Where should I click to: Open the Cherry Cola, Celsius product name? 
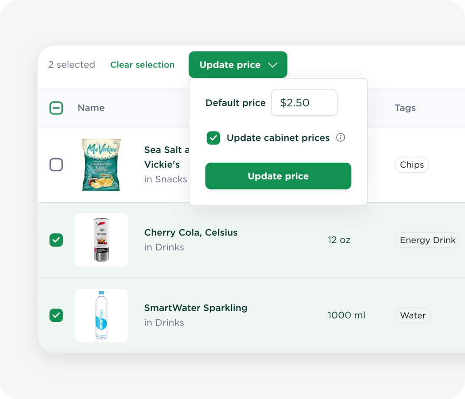coord(191,233)
